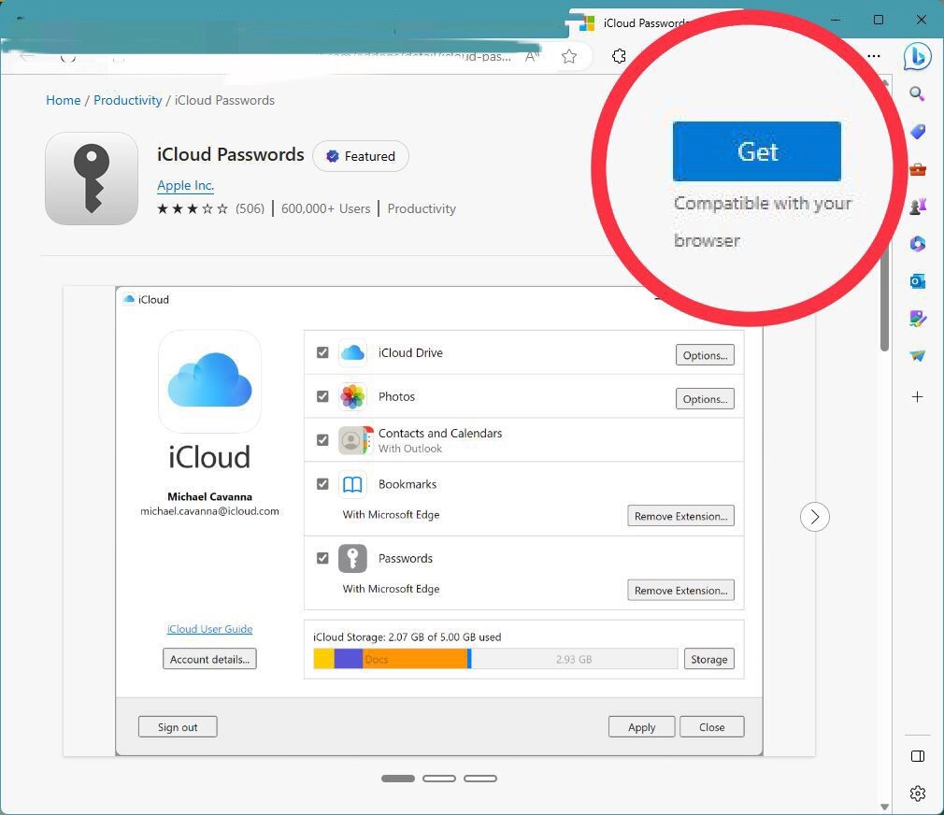Click the scrollbar down arrow

(884, 807)
